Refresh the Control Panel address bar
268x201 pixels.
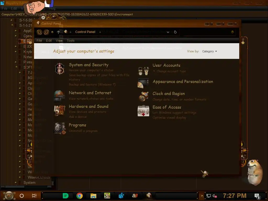coord(175,32)
